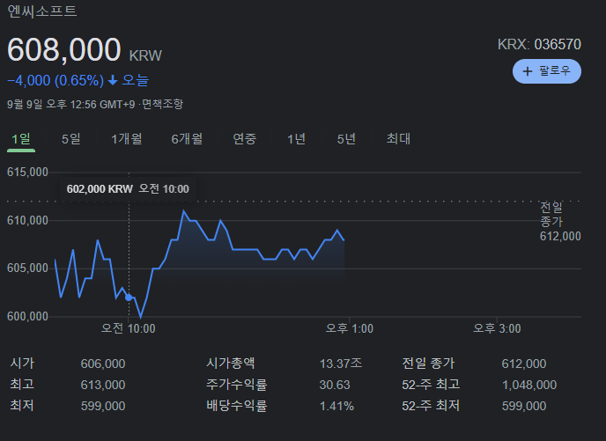
Task: Click the 오전 10:00 axis label
Action: click(x=129, y=328)
